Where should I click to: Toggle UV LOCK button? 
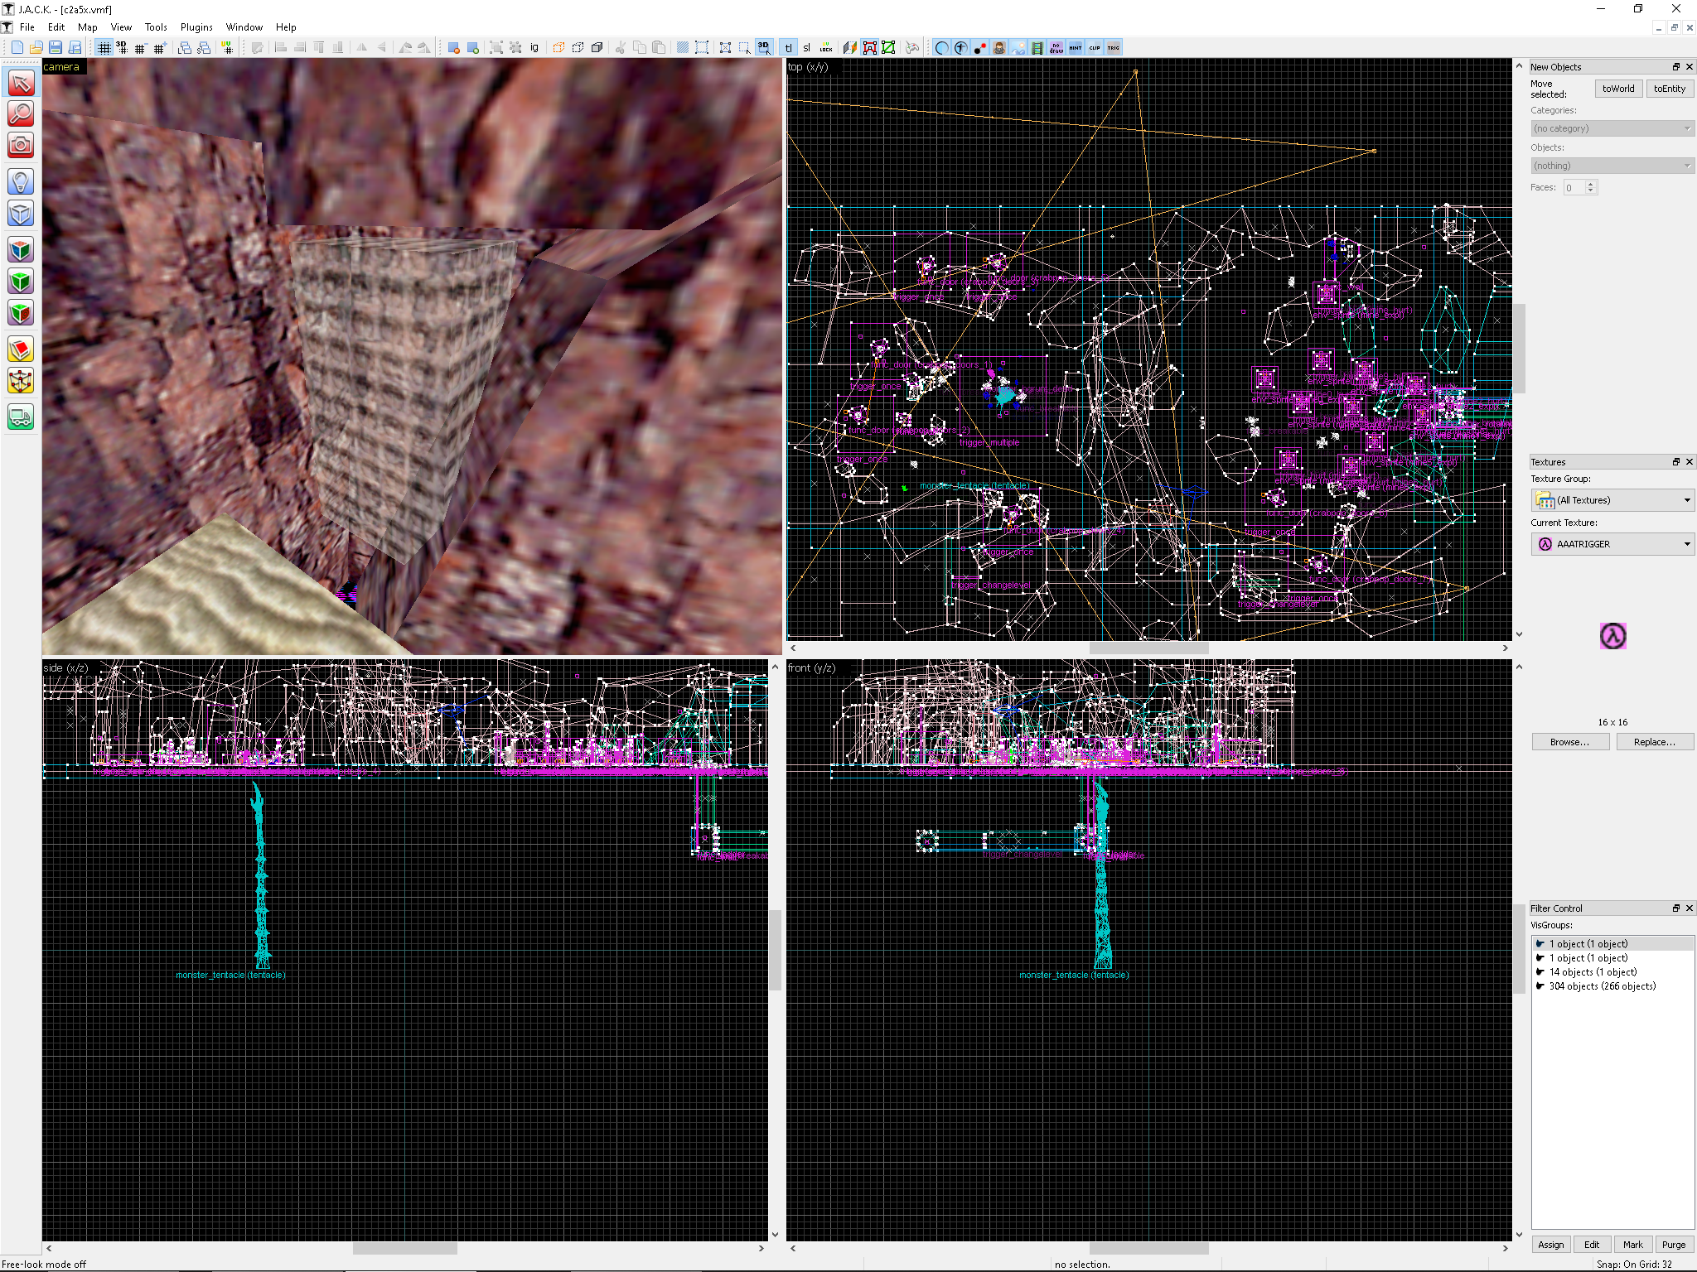(826, 48)
